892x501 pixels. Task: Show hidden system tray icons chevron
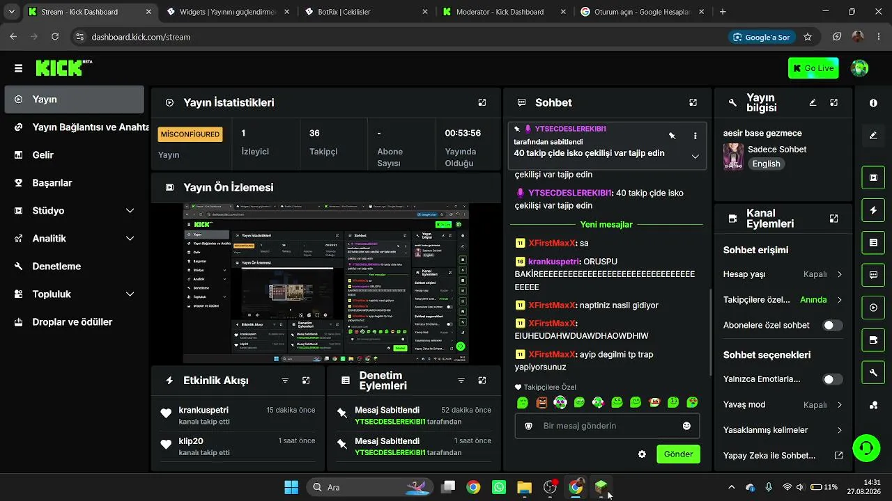click(x=731, y=487)
